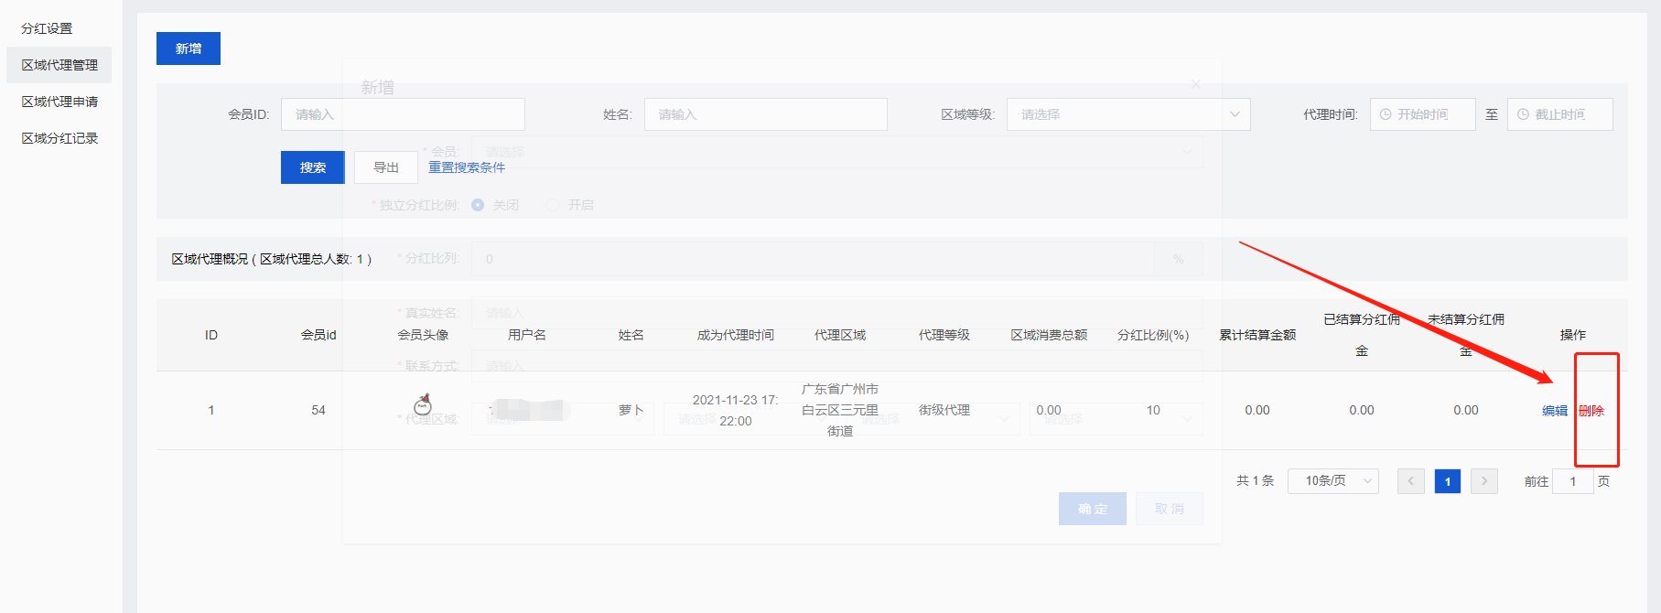
Task: Go to previous page with left arrow
Action: [x=1410, y=481]
